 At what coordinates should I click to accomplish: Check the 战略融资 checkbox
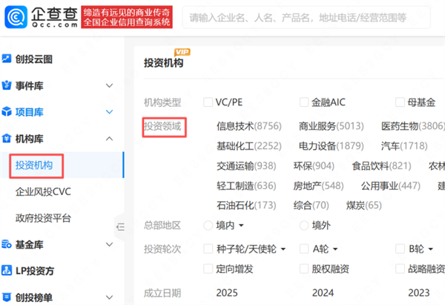pyautogui.click(x=400, y=269)
